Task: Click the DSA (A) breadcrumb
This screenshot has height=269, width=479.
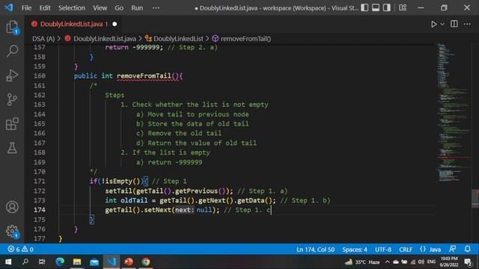Action: tap(43, 39)
